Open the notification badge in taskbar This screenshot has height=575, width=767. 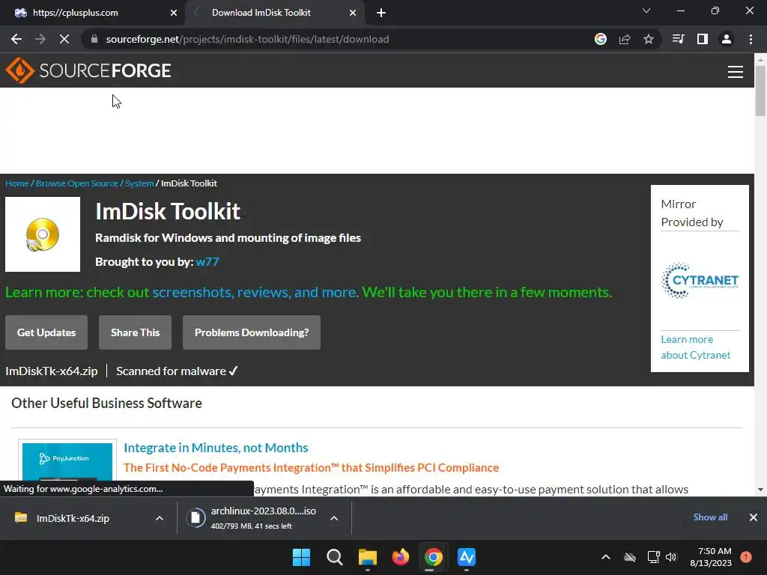point(746,557)
